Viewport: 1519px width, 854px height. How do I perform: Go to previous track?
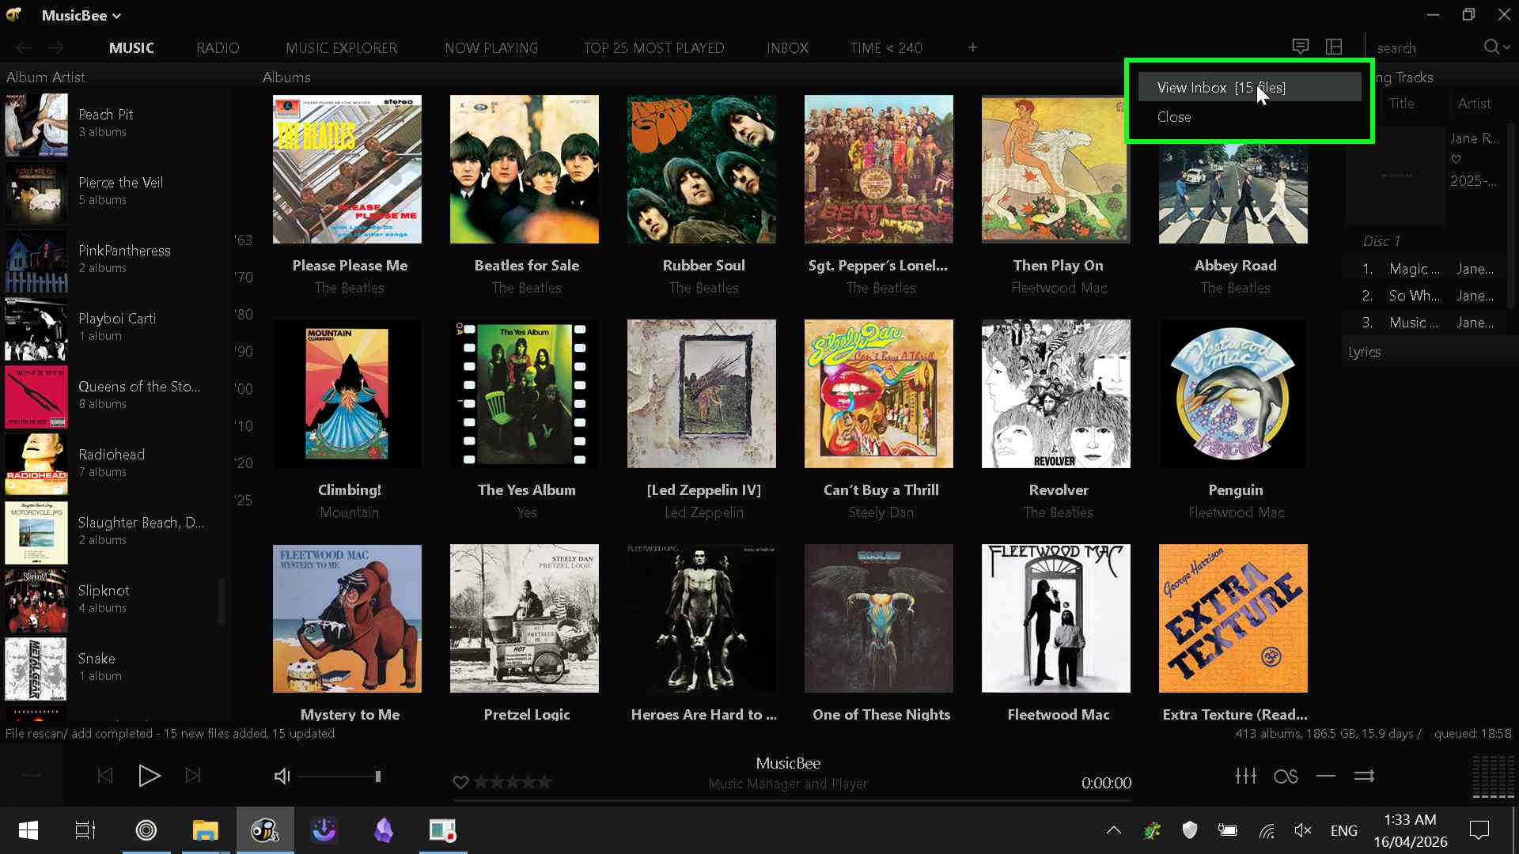[104, 776]
